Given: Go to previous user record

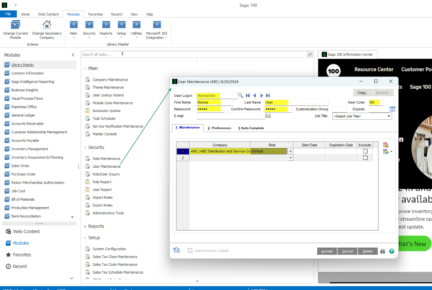Looking at the screenshot, I should coord(254,95).
